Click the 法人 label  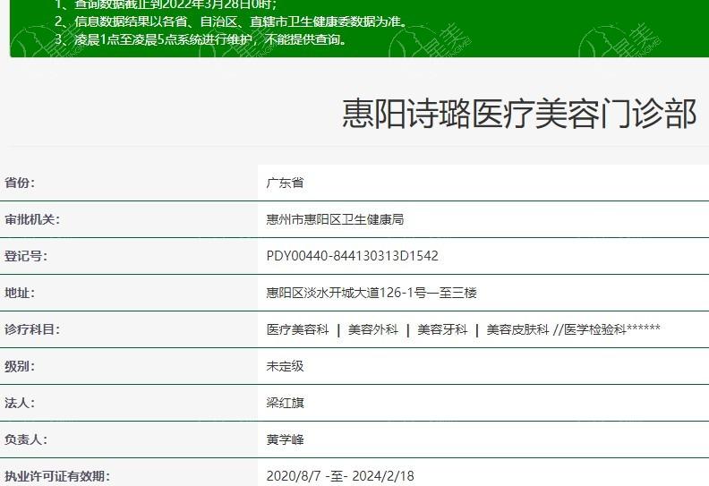(x=20, y=403)
